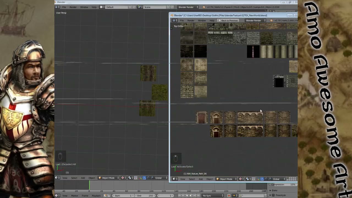Add a new screen layout next to Default
352x198 pixels.
(130, 7)
